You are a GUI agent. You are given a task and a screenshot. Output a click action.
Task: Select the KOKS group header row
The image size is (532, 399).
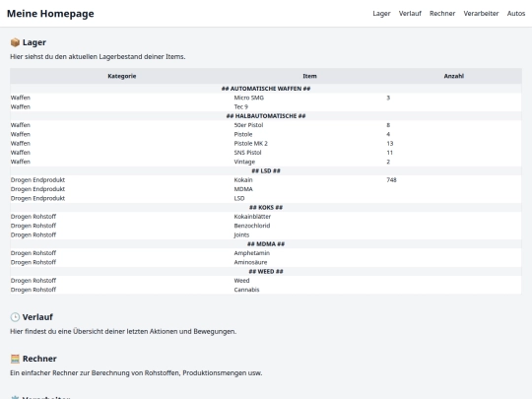(x=266, y=208)
